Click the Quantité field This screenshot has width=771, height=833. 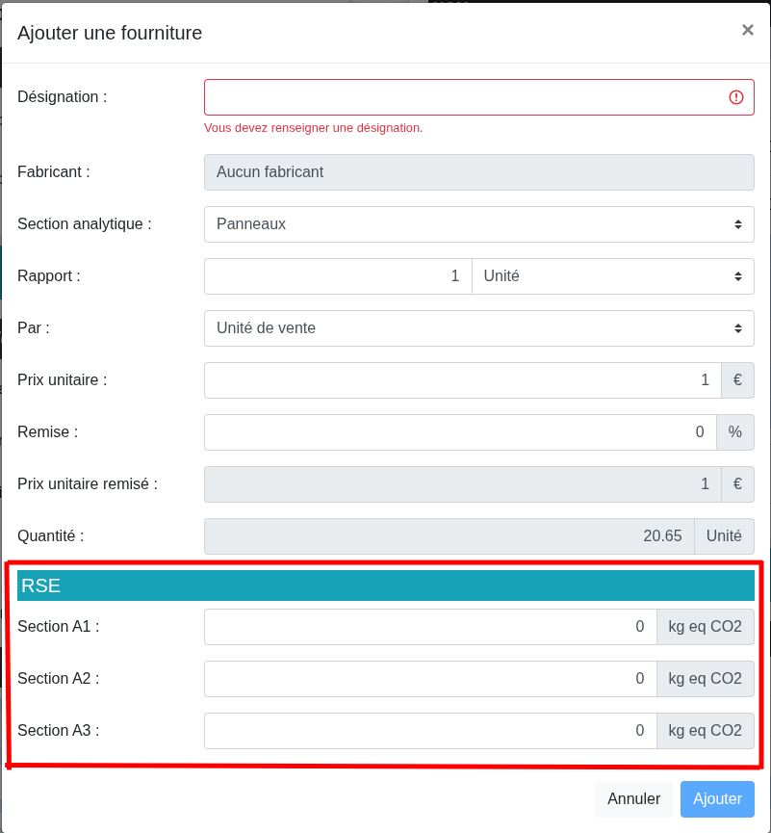coord(449,536)
